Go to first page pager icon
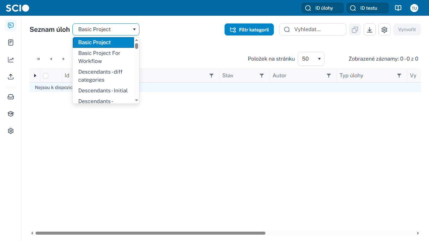This screenshot has height=241, width=429. pos(39,59)
